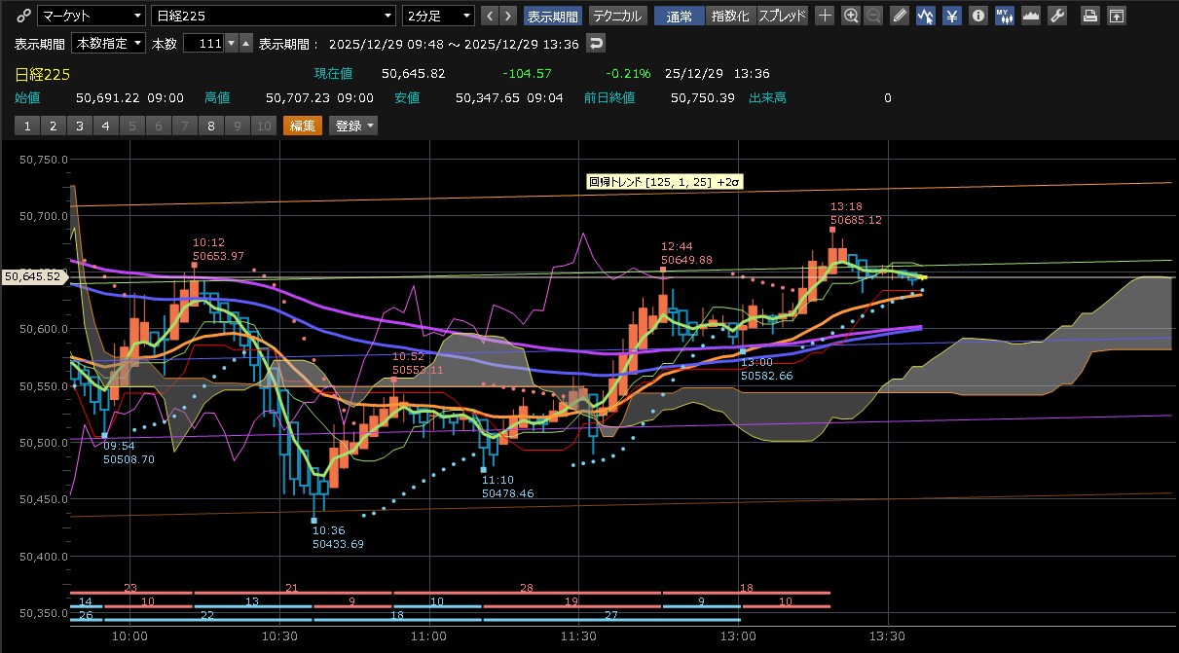Select chart preset tab 1
Viewport: 1179px width, 653px height.
pyautogui.click(x=27, y=126)
